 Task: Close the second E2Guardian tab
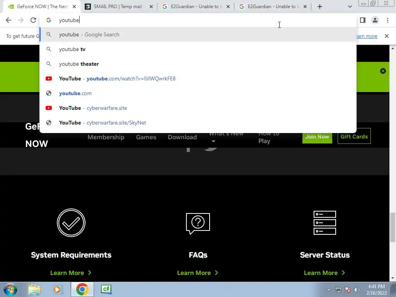[x=305, y=7]
